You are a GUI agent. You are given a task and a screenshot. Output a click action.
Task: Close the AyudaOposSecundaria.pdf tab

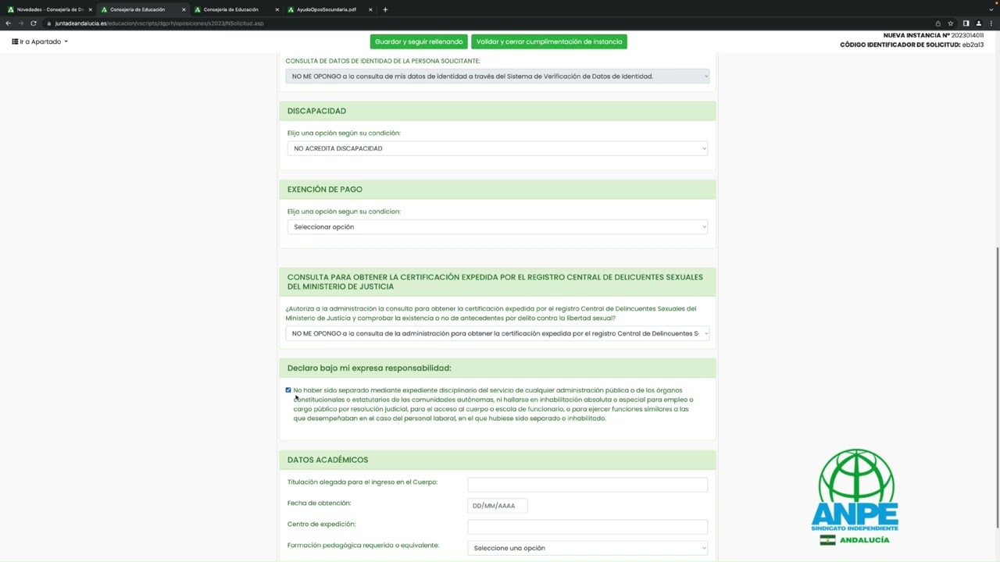(x=370, y=9)
